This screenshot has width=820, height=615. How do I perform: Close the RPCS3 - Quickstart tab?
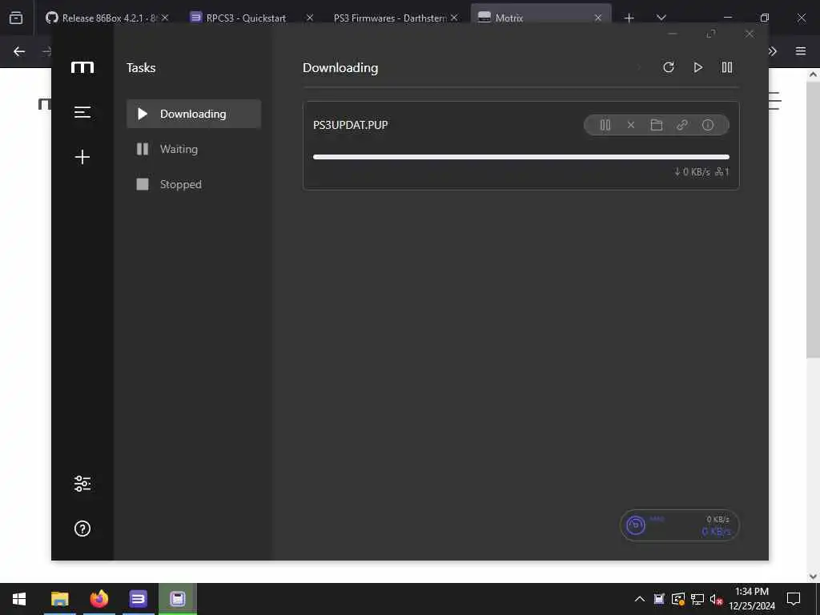[310, 18]
